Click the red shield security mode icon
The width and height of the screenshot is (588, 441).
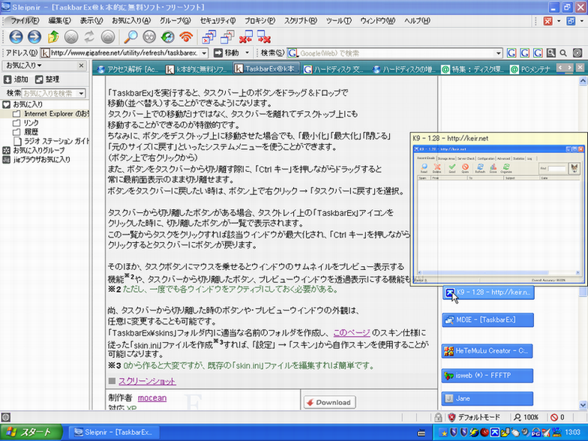pyautogui.click(x=451, y=417)
